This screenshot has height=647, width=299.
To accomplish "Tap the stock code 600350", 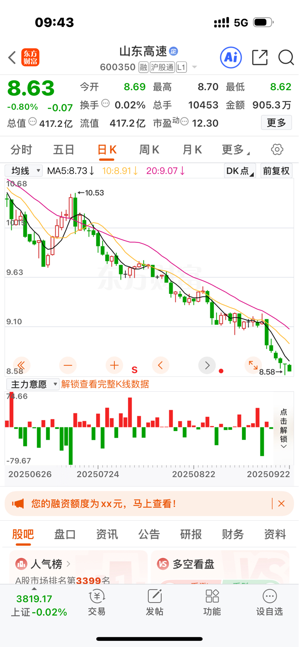I will tap(117, 67).
